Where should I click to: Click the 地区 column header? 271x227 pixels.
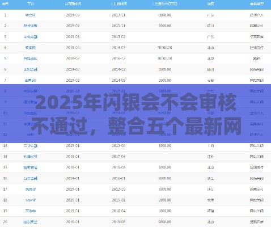coord(210,3)
